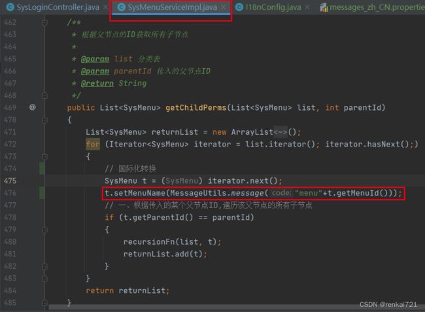Click 'iterator.hasNext()' on line 472
Screen dimensions: 425x312
pos(367,144)
